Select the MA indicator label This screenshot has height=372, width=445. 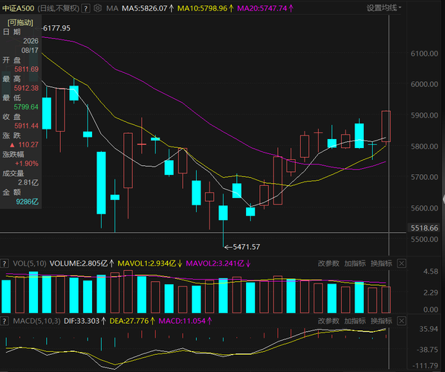(112, 8)
